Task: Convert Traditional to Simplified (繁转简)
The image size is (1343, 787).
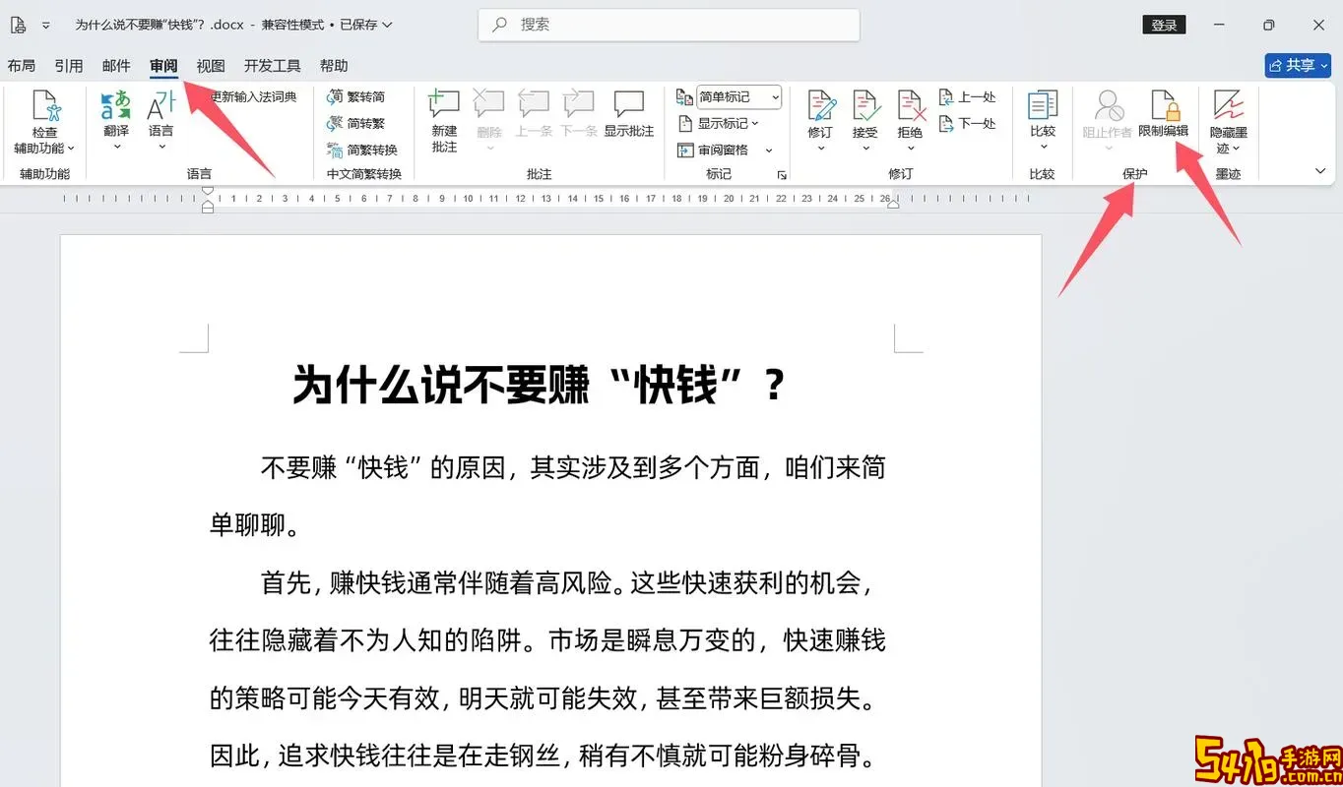Action: pyautogui.click(x=356, y=96)
